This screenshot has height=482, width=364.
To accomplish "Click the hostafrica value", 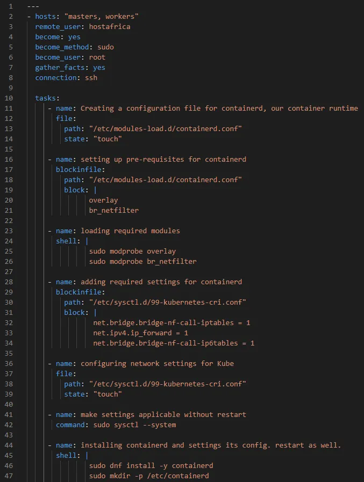I will pos(110,26).
